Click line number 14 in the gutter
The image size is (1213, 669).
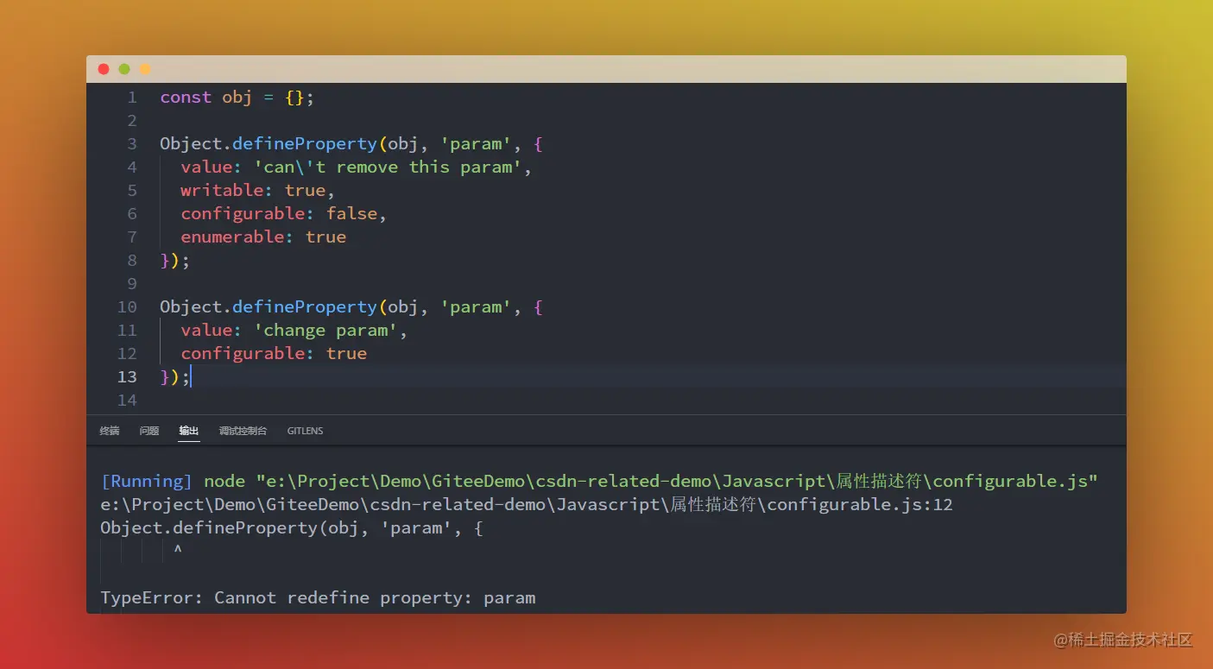point(127,401)
